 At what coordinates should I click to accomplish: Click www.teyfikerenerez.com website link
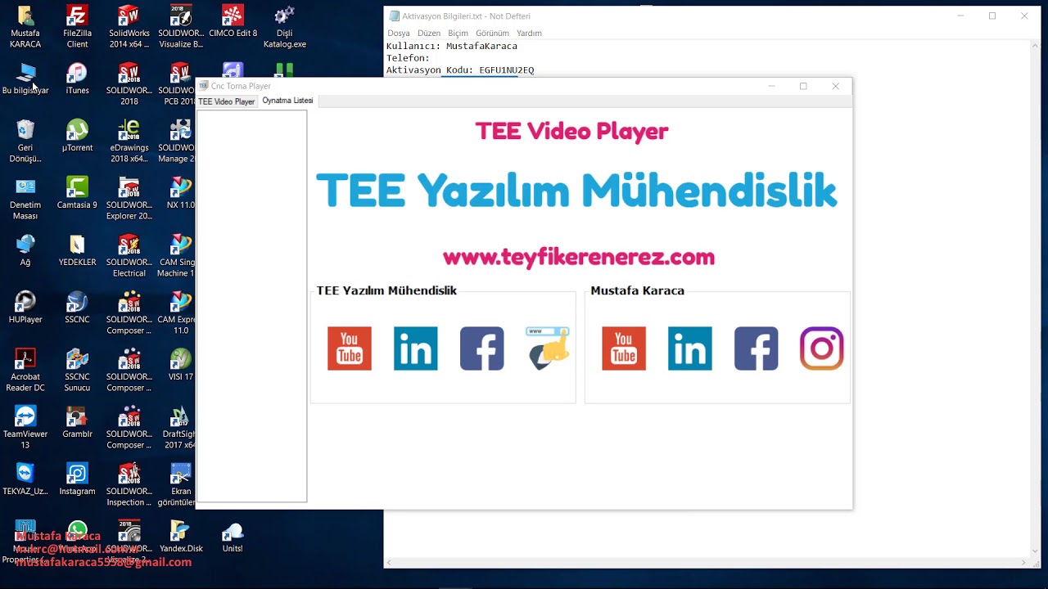(579, 258)
